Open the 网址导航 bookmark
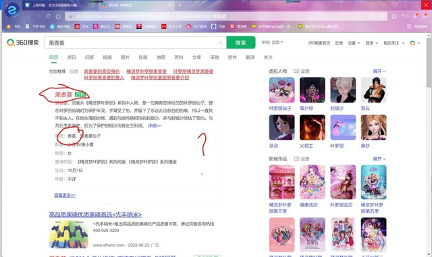 [x=60, y=26]
